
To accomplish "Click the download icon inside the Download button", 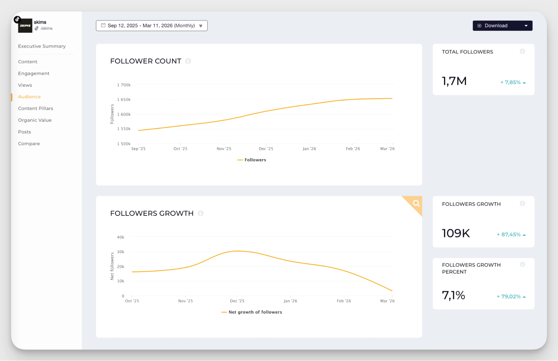I will (x=479, y=25).
